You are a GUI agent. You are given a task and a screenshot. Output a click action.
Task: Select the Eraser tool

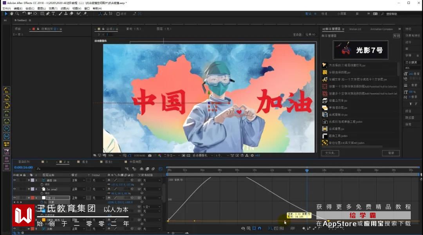[x=72, y=13]
